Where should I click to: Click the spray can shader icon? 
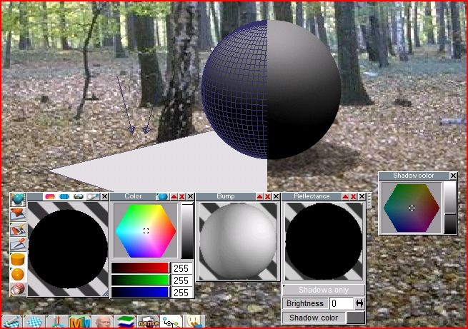click(93, 197)
